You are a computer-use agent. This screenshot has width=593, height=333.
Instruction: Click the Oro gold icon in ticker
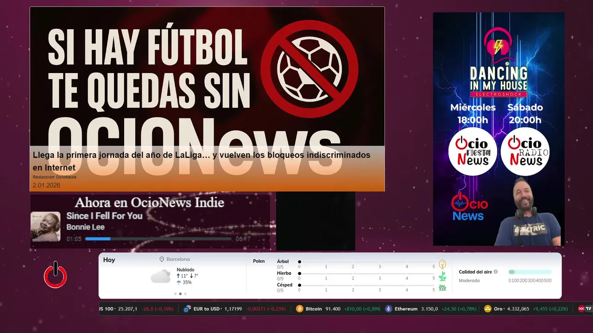tap(487, 308)
